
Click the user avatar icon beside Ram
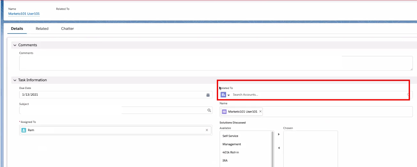coord(24,130)
